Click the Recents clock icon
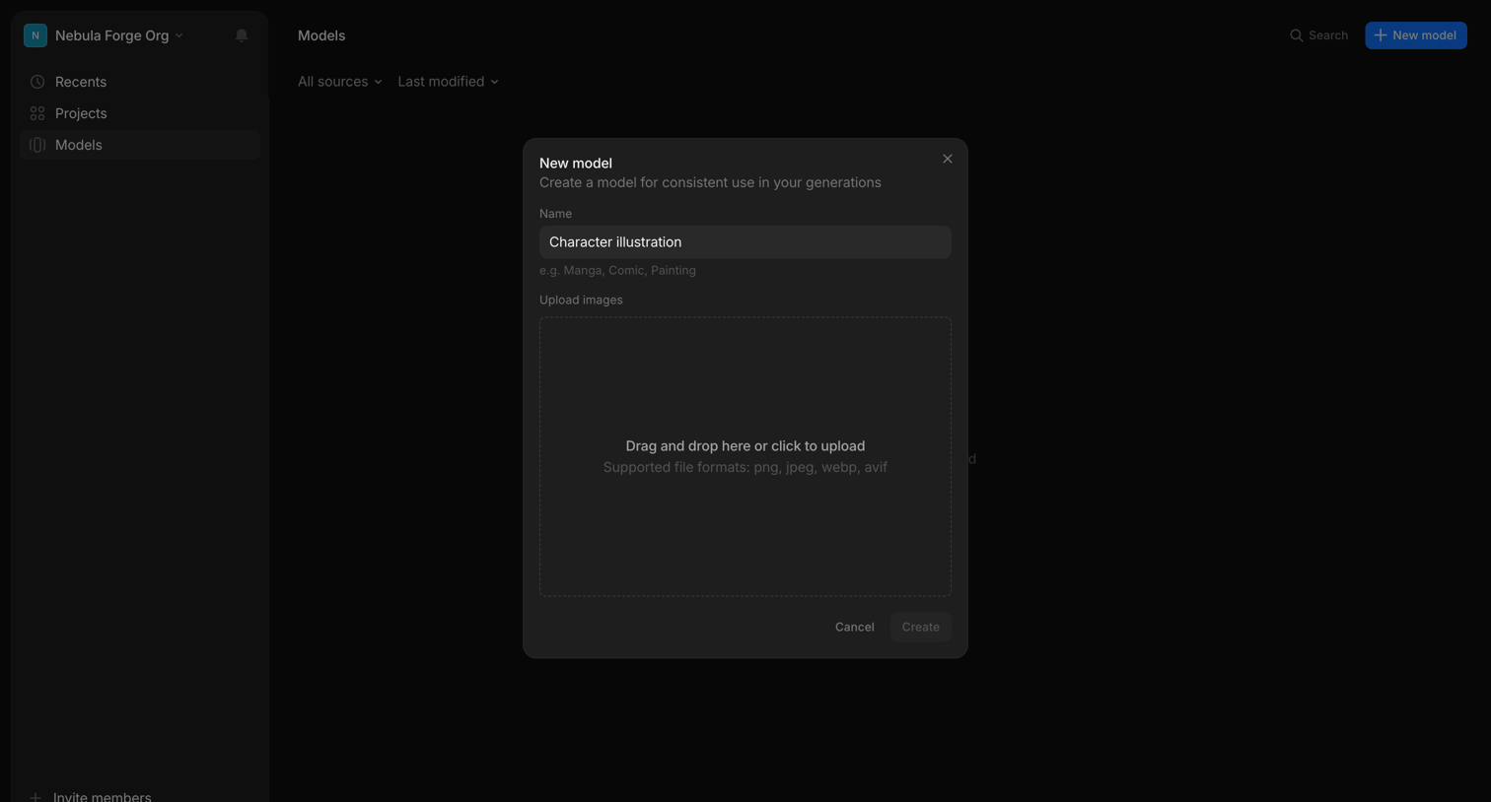Image resolution: width=1491 pixels, height=802 pixels. click(x=37, y=82)
